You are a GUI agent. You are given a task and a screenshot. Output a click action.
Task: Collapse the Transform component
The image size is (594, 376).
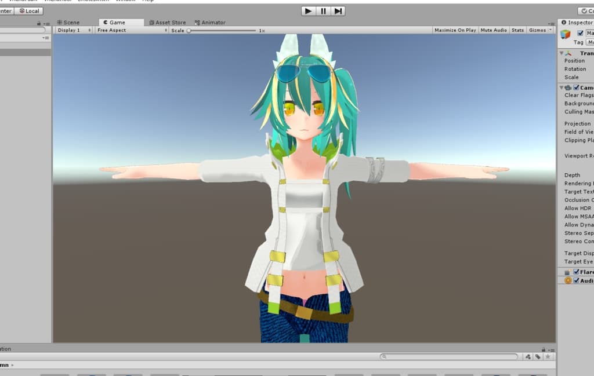pyautogui.click(x=562, y=53)
